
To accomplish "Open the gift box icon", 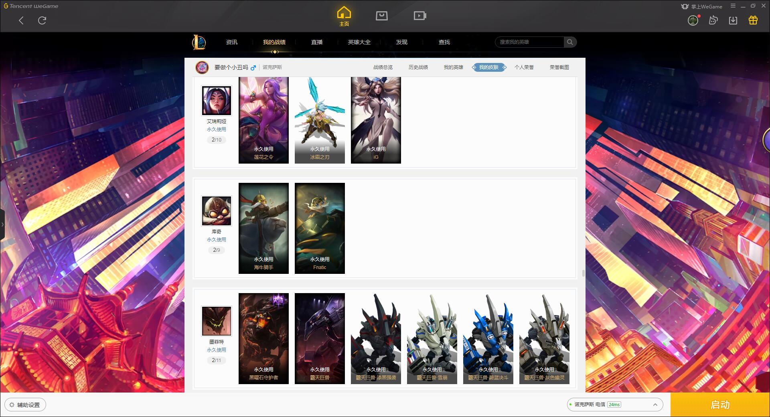I will 753,20.
